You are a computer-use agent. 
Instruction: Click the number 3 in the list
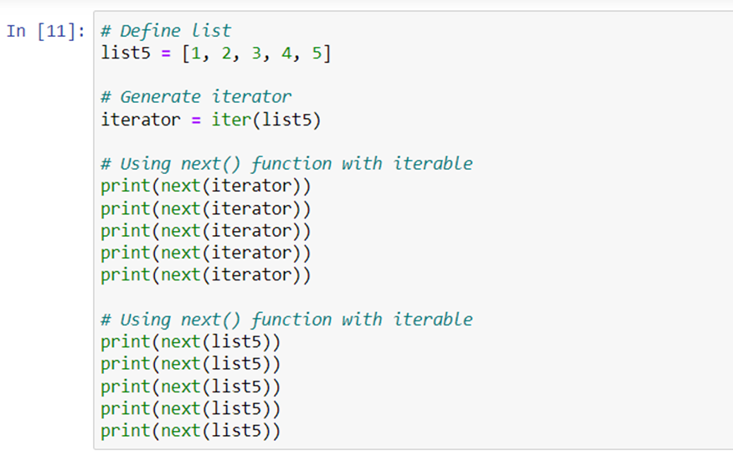point(256,54)
